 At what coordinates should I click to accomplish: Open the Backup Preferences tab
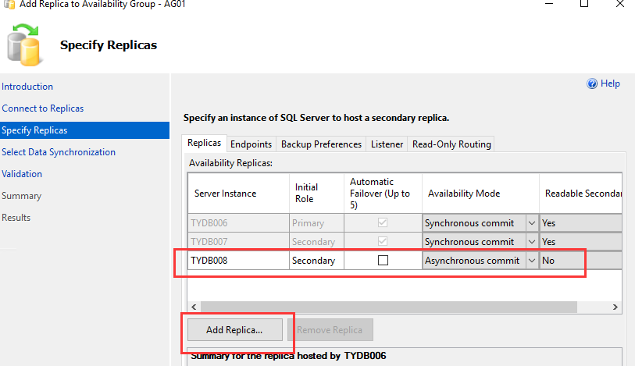coord(321,144)
